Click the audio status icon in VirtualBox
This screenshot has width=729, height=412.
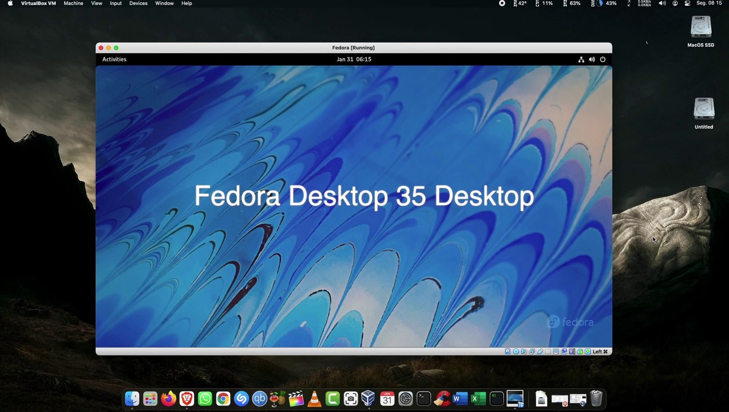coord(524,351)
